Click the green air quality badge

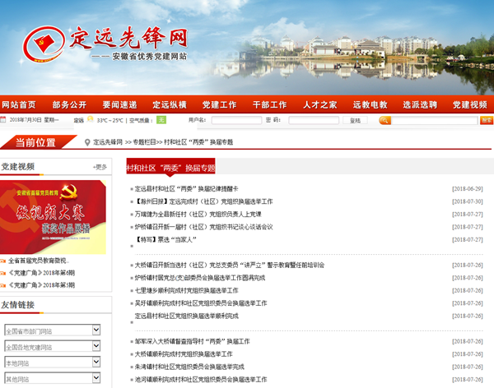tap(161, 120)
